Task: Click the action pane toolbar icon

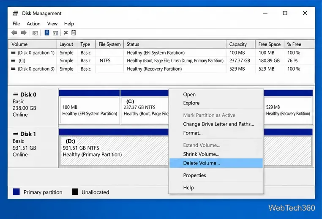Action: tap(55, 33)
